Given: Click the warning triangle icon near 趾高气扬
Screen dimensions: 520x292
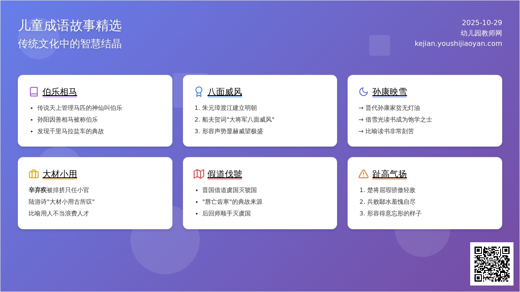Looking at the screenshot, I should pyautogui.click(x=363, y=174).
